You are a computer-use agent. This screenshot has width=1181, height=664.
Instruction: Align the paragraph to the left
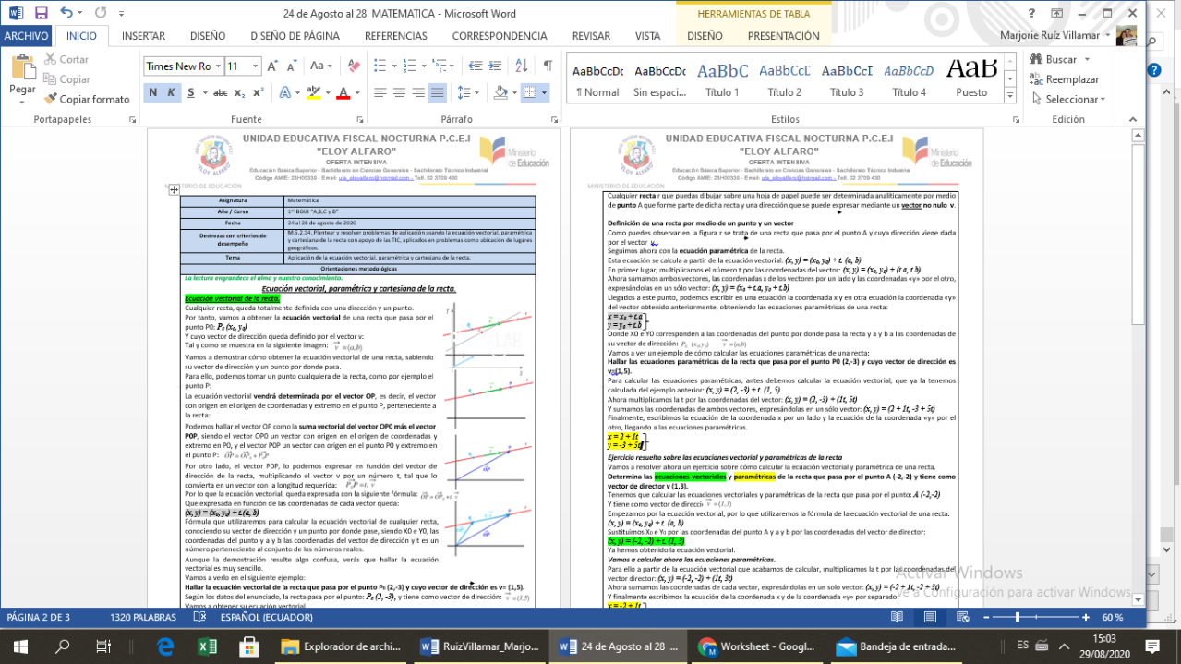point(380,92)
